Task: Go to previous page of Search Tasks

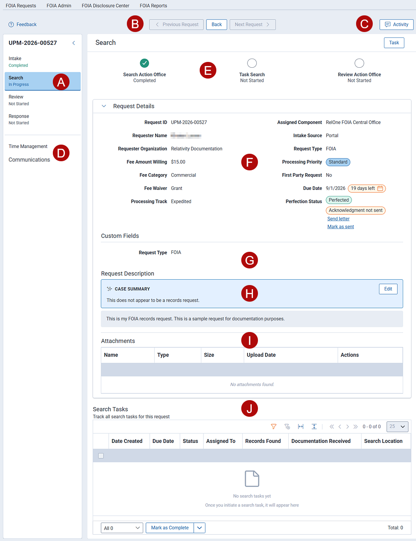Action: [x=340, y=427]
